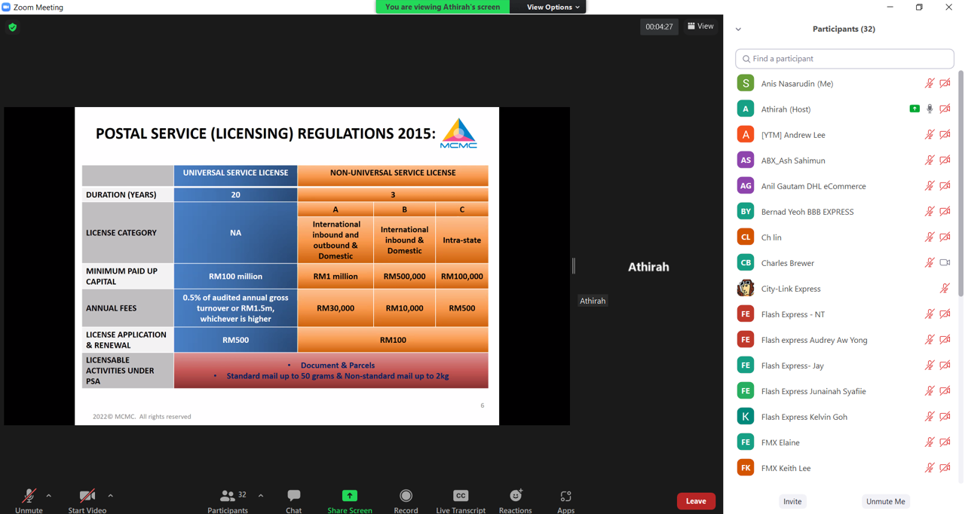
Task: Enable Live Transcript captions
Action: point(461,496)
